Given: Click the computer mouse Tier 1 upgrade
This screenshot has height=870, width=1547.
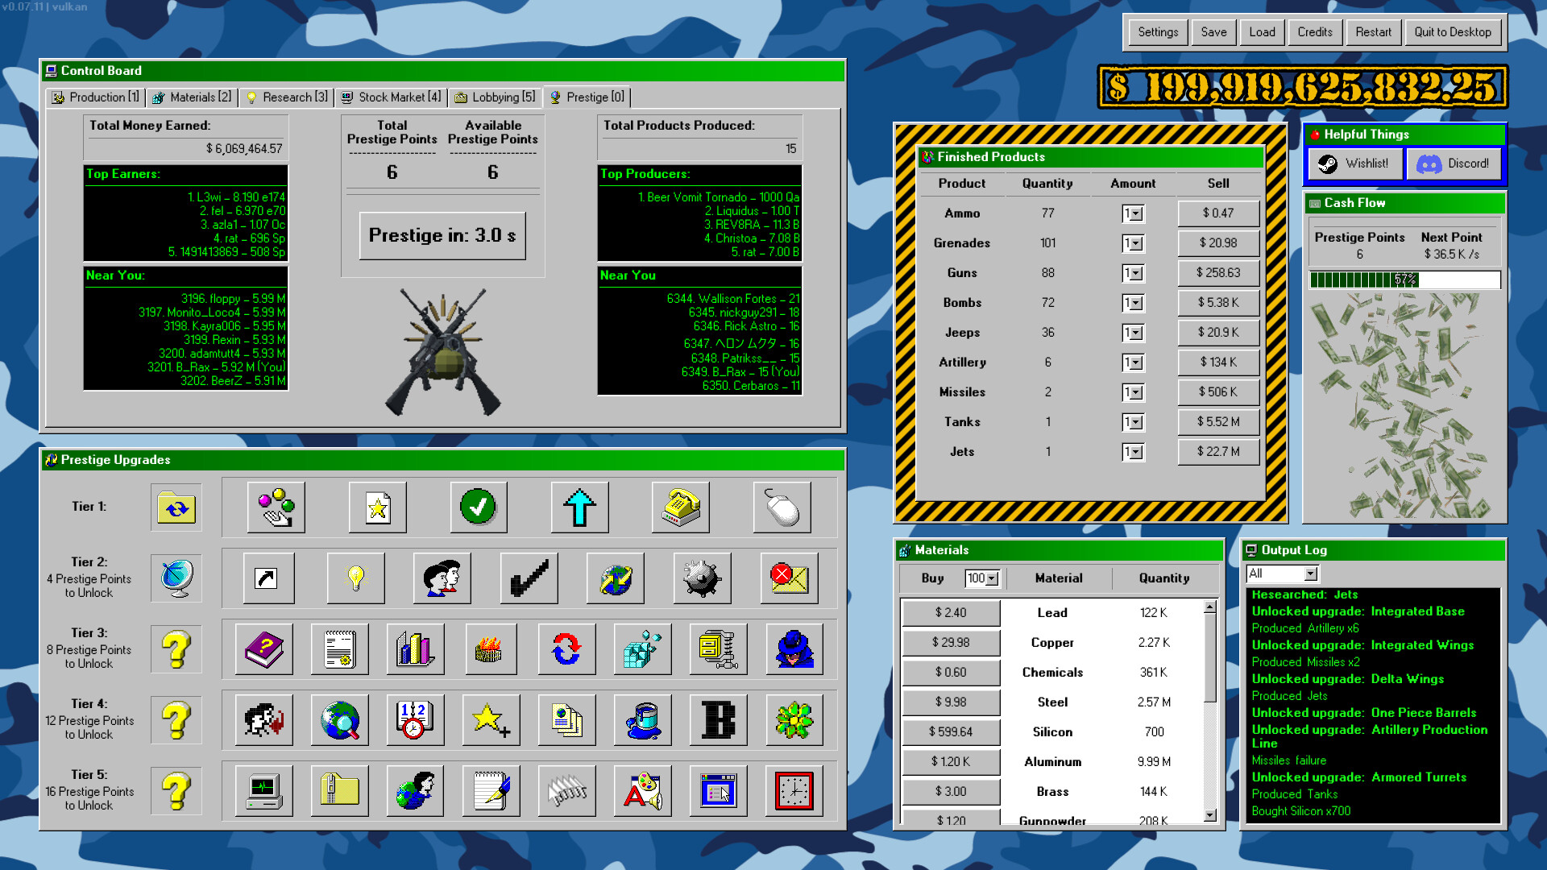Looking at the screenshot, I should pos(782,507).
